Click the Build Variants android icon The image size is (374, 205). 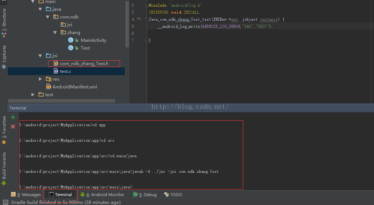click(x=4, y=183)
